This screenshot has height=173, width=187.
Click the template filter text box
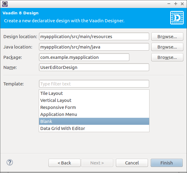pos(94,84)
